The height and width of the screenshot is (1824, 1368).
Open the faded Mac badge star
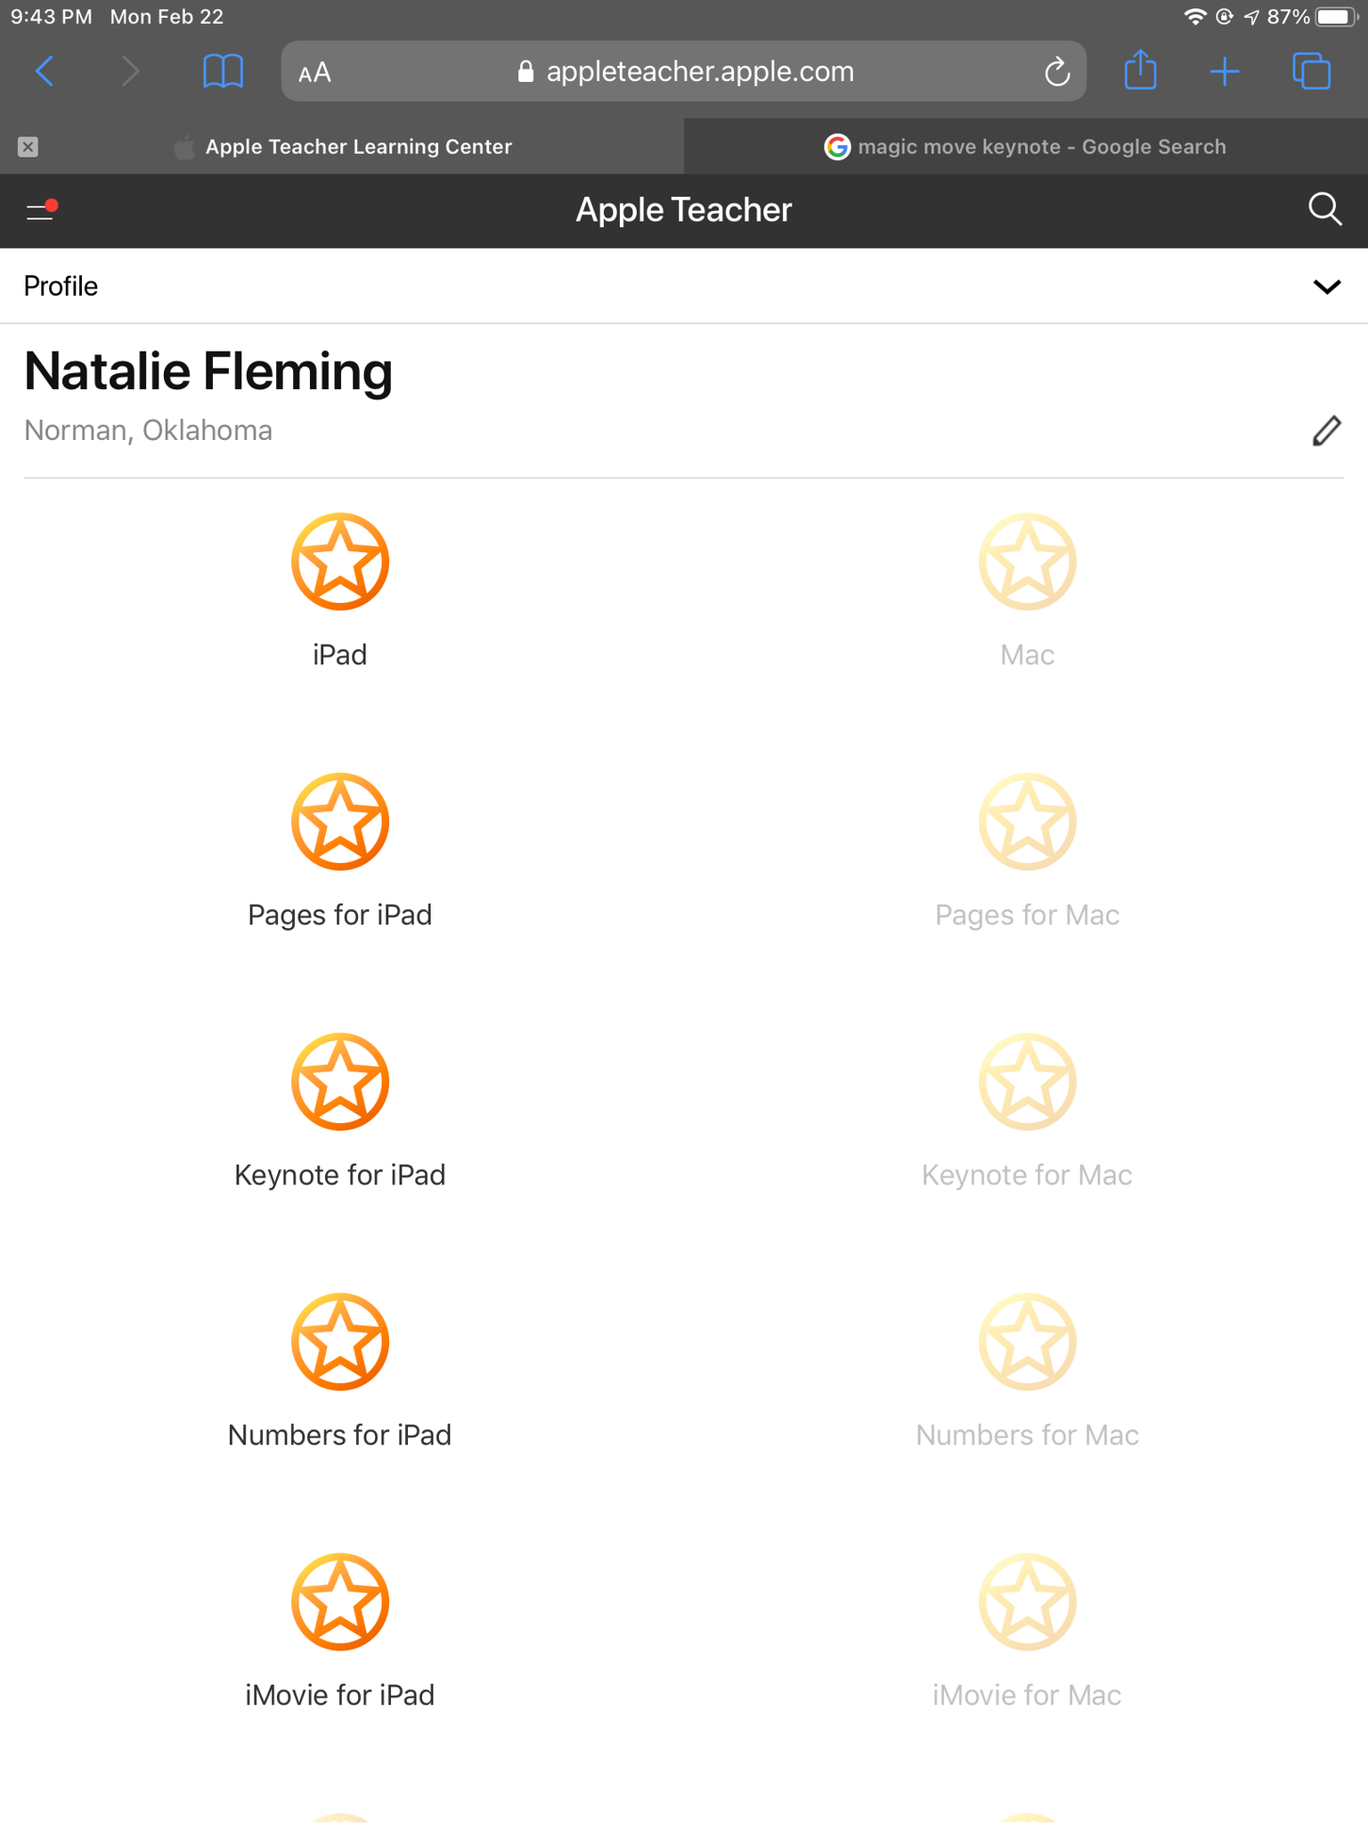click(1027, 562)
